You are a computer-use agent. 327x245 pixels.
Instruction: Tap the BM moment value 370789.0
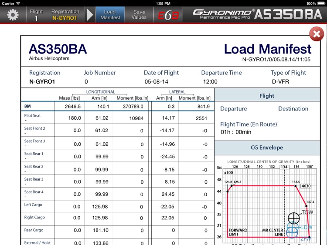pos(133,107)
